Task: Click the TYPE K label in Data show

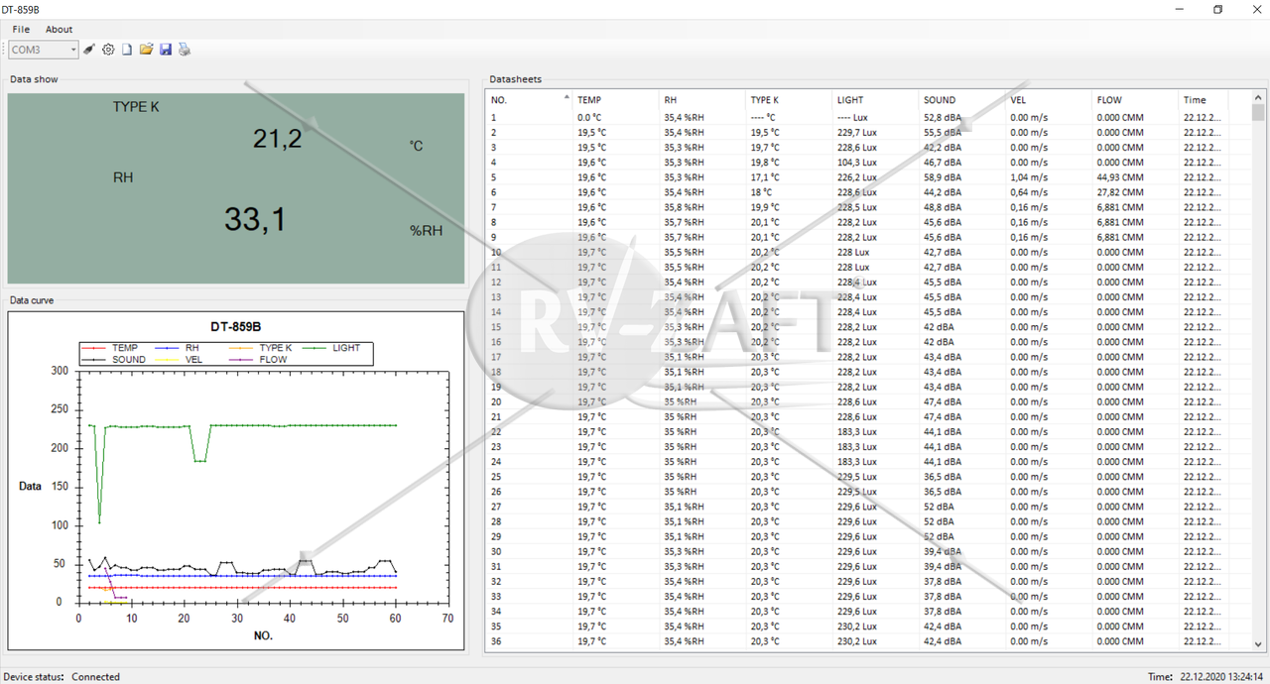Action: click(x=136, y=107)
